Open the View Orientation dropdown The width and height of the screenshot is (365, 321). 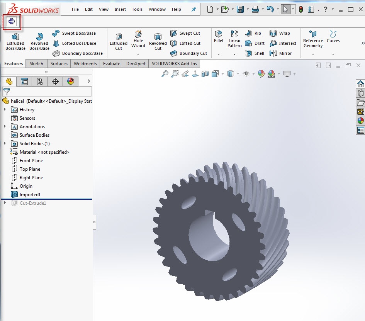[222, 74]
